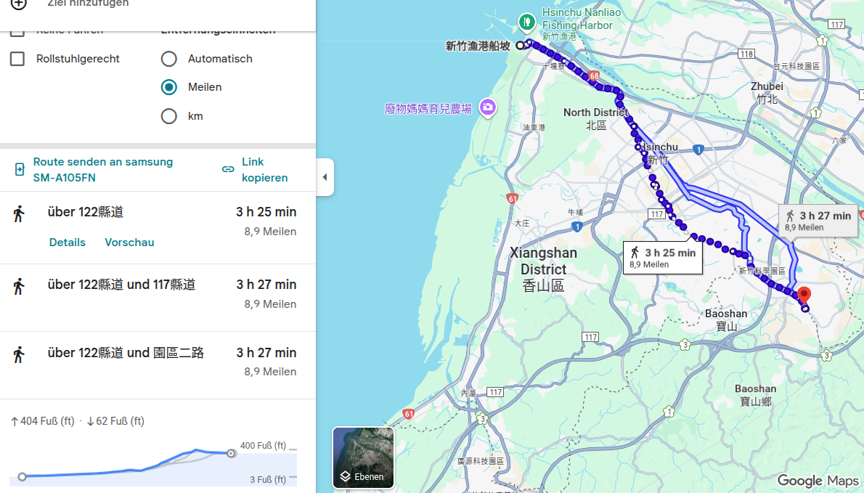Click walking icon of 園區二路 route
Image resolution: width=864 pixels, height=493 pixels.
19,355
